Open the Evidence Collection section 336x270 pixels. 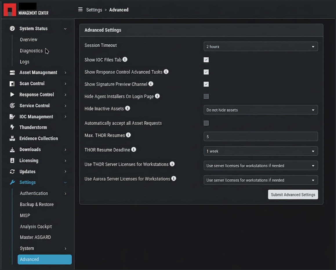point(39,138)
